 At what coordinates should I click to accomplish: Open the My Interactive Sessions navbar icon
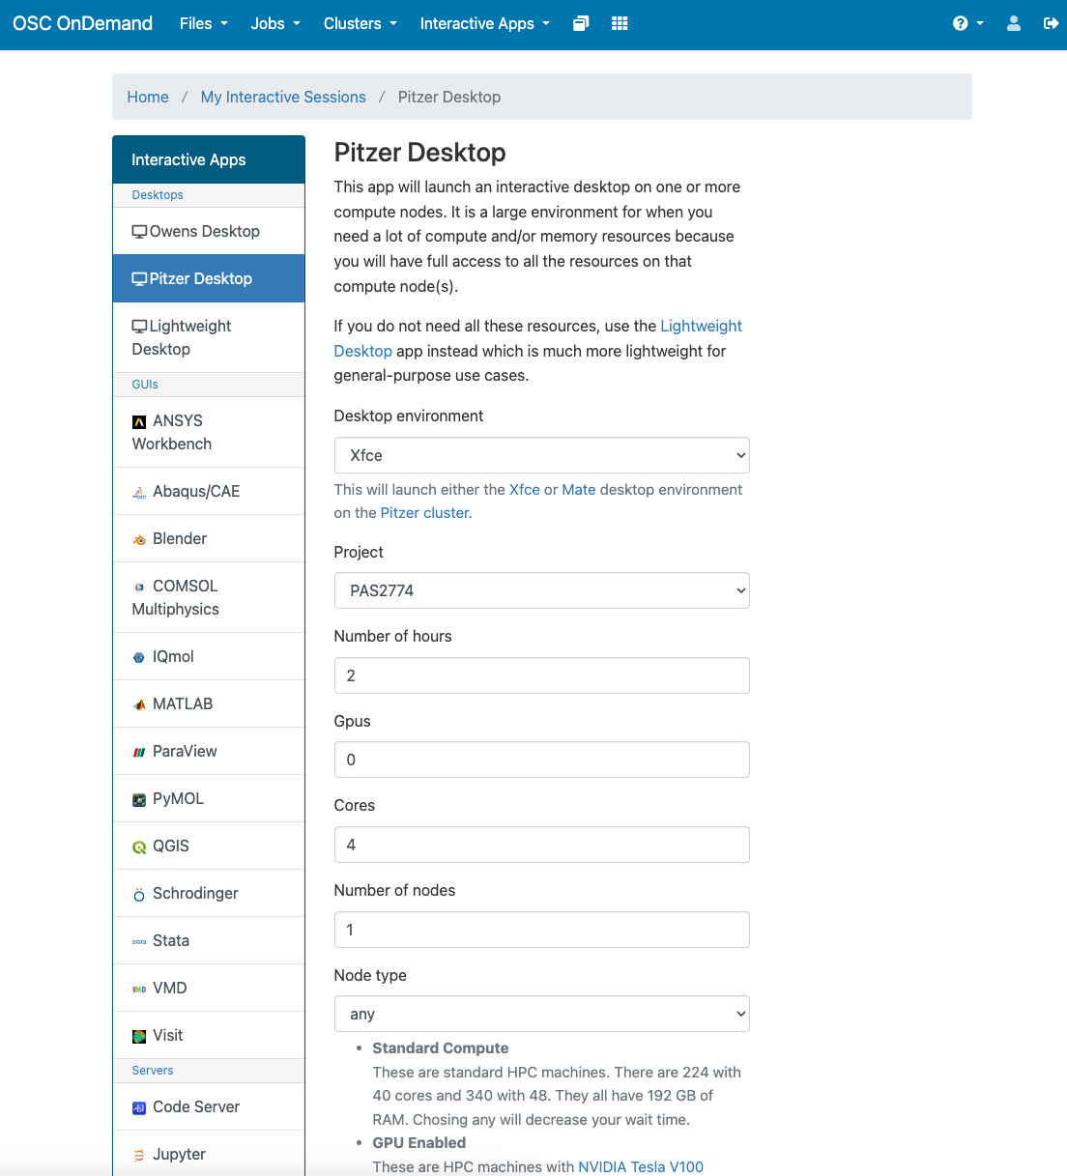(581, 23)
